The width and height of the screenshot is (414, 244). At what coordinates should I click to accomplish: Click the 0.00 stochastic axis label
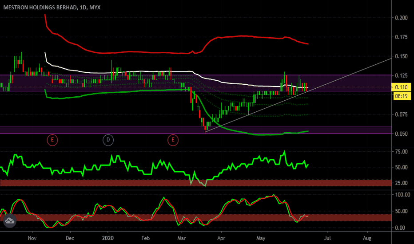[x=400, y=228]
